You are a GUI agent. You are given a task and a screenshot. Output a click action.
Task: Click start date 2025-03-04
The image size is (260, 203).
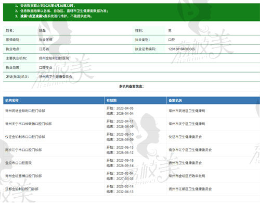tap(125, 173)
